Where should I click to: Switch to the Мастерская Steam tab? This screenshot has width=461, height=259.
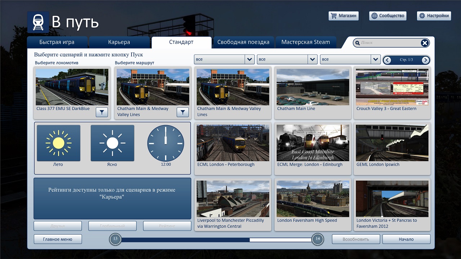tap(305, 42)
